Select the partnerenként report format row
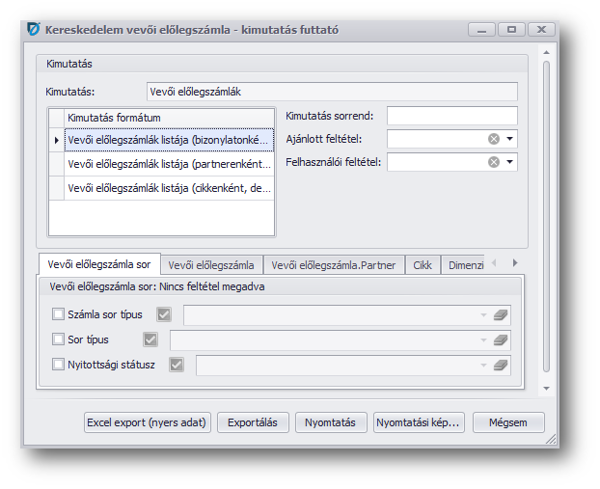Viewport: 600px width, 489px height. click(x=169, y=164)
